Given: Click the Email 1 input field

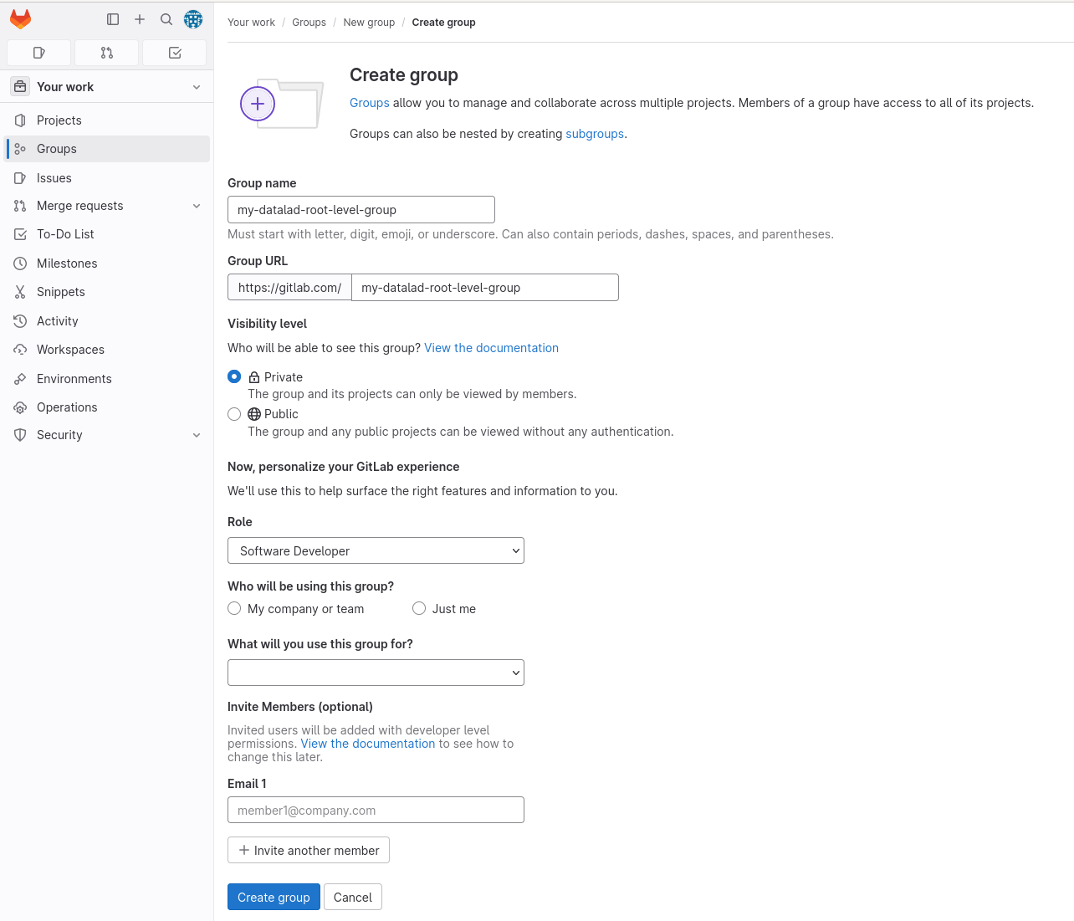Looking at the screenshot, I should [x=376, y=810].
